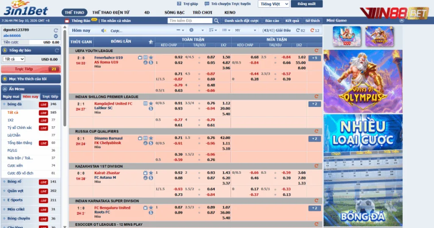Screen dimensions: 434x228
Task: Select Cược xiên parlay market
Action: click(x=15, y=165)
